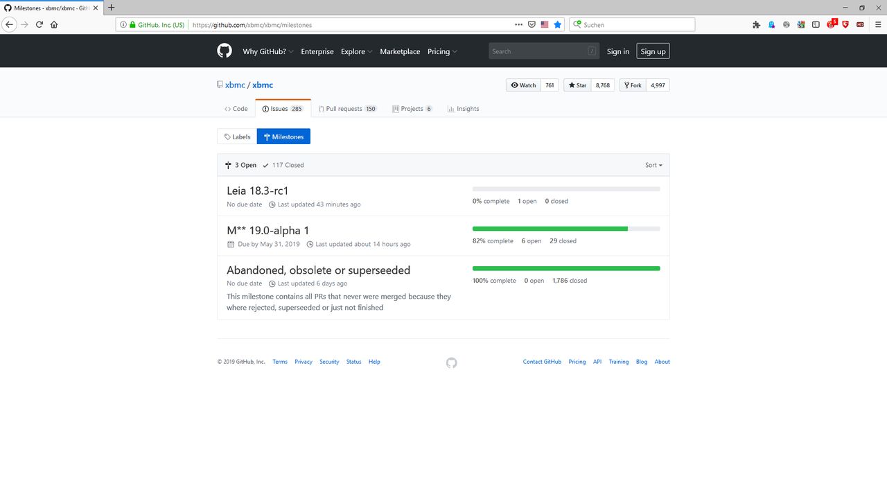Save page to Pocket icon

(x=532, y=24)
